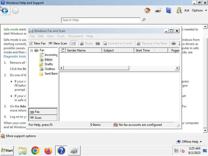208x156 pixels.
Task: Click the forward as fax printer icon
Action: [98, 43]
